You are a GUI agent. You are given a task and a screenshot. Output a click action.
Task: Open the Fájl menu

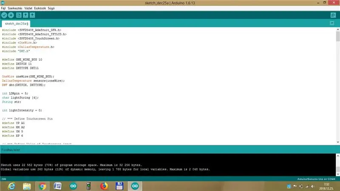point(3,8)
